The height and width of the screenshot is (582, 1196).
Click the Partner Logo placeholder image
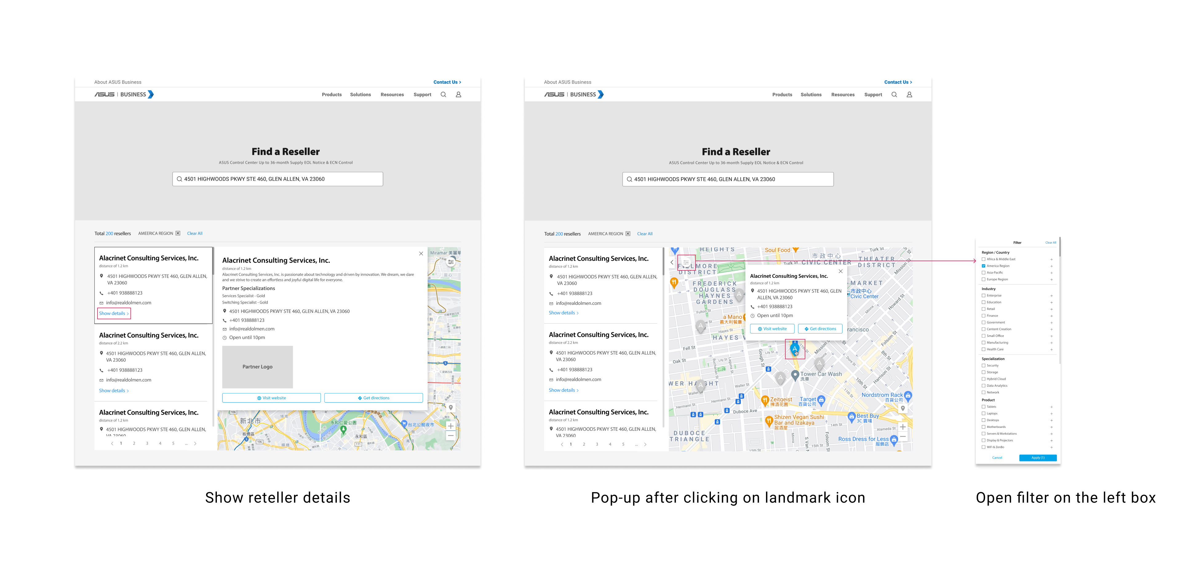point(257,367)
